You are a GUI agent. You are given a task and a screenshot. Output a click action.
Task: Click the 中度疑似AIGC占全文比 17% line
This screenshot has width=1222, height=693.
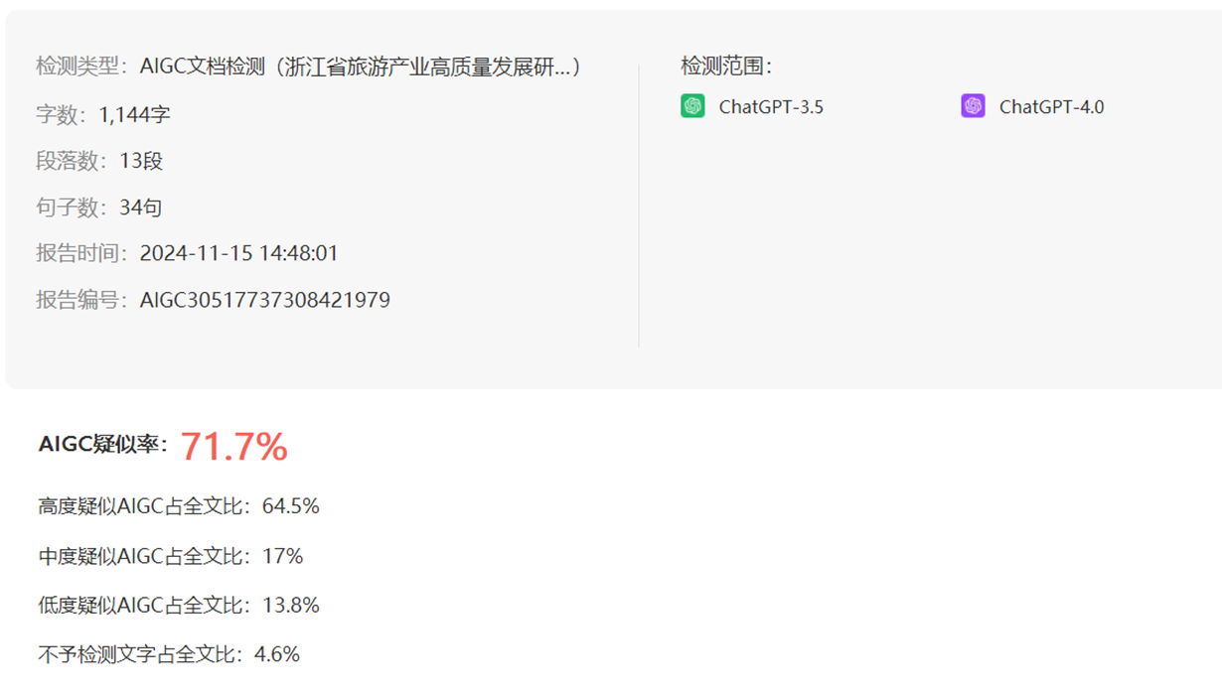(x=170, y=557)
